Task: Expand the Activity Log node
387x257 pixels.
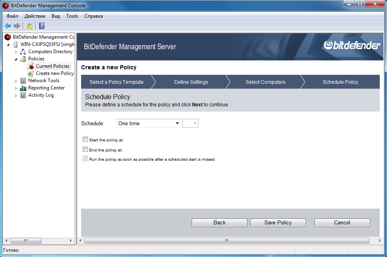Action: (x=16, y=95)
